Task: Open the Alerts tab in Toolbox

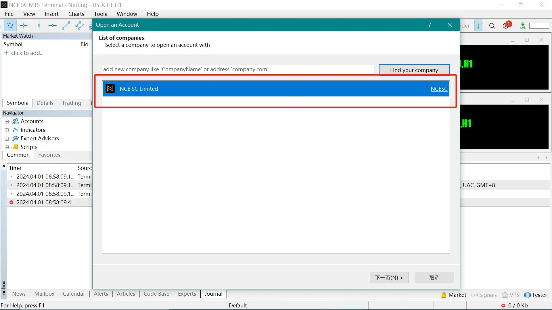Action: coord(101,294)
